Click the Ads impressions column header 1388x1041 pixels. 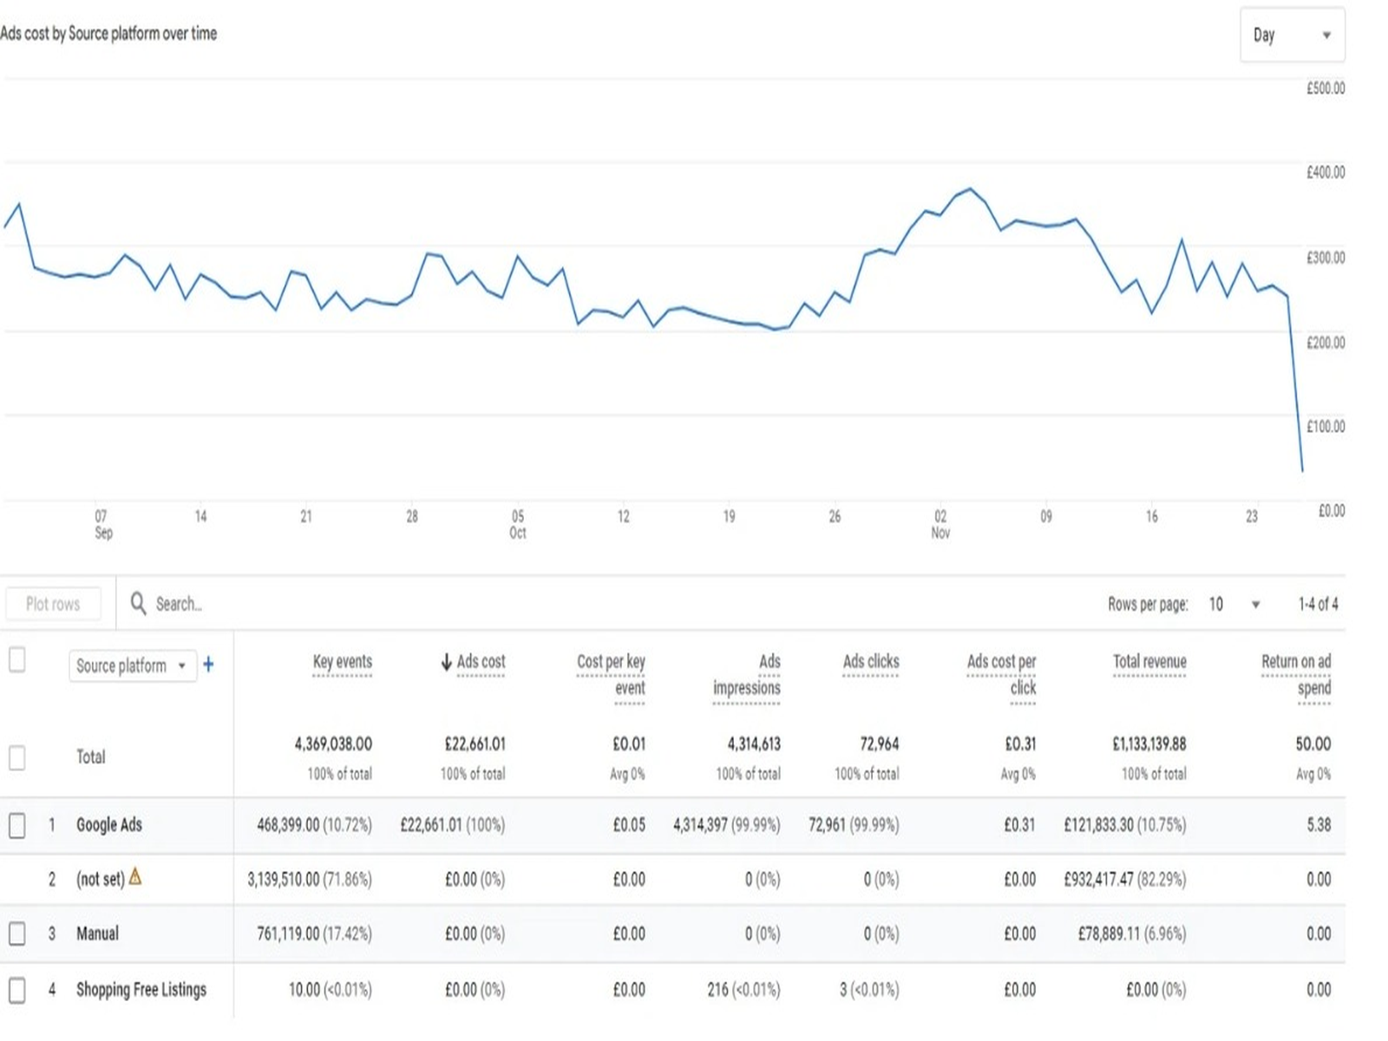pyautogui.click(x=747, y=674)
